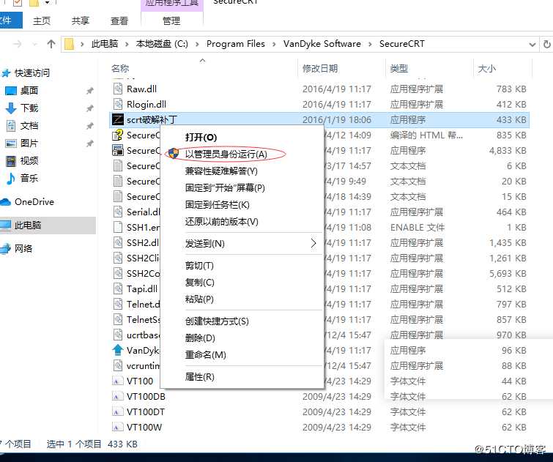Image resolution: width=553 pixels, height=462 pixels.
Task: Go to Program Files breadcrumb
Action: pos(236,44)
